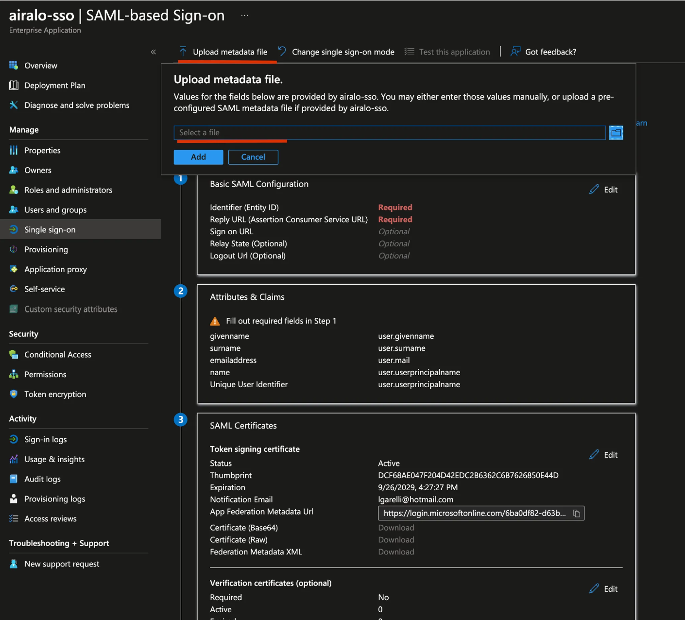Image resolution: width=685 pixels, height=620 pixels.
Task: Open the ellipsis menu next to page title
Action: (245, 16)
